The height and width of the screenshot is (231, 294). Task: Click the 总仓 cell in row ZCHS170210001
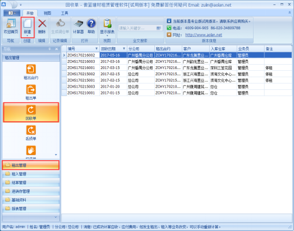point(223,93)
